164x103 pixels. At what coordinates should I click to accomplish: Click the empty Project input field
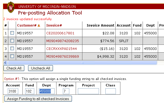[x=88, y=91]
